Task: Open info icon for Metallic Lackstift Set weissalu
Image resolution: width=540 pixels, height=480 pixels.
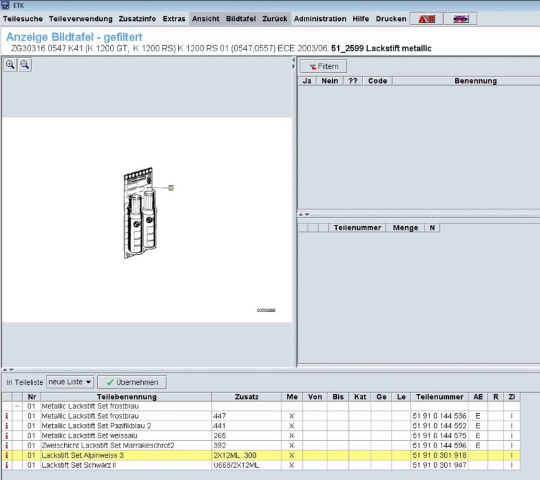Action: pyautogui.click(x=7, y=435)
